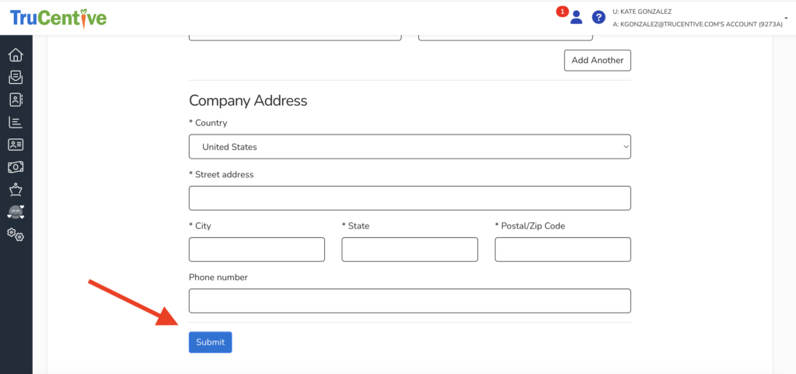The image size is (796, 374).
Task: Expand the account dropdown arrow in header
Action: pos(786,17)
